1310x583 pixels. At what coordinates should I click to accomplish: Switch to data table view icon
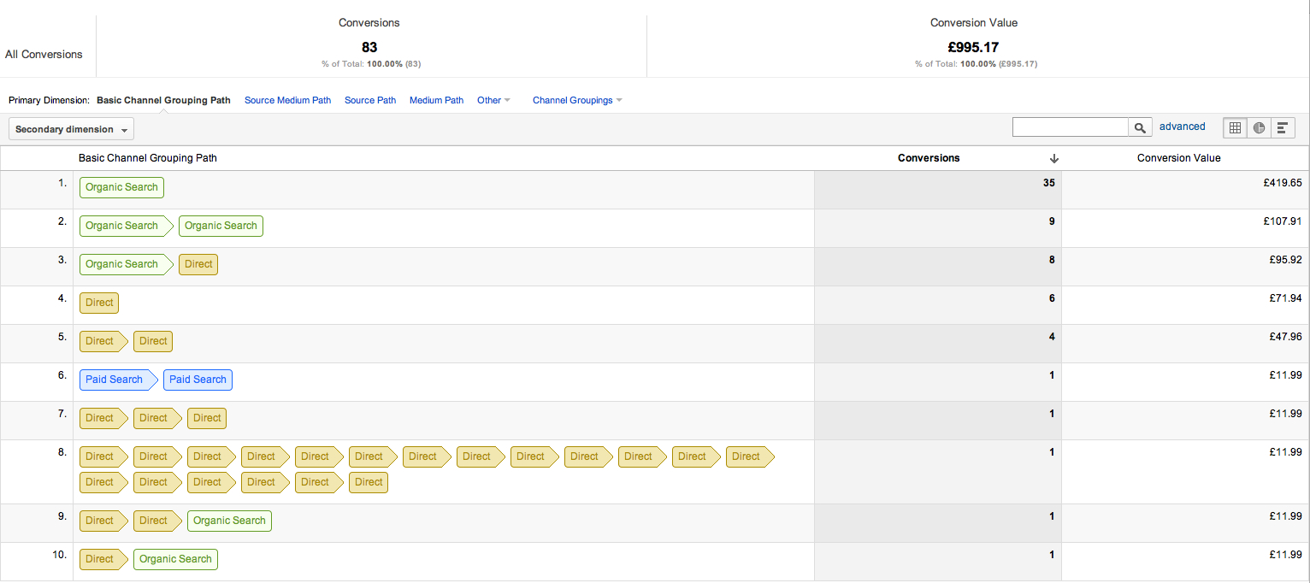pyautogui.click(x=1235, y=127)
